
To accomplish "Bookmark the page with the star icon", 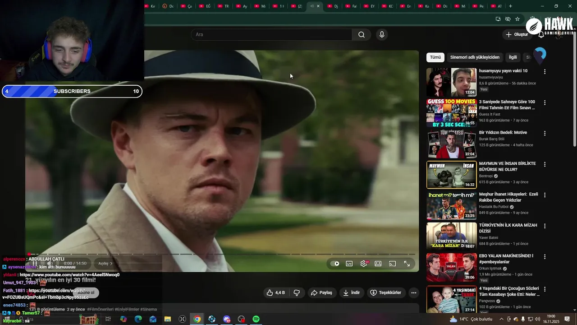I will pyautogui.click(x=517, y=19).
